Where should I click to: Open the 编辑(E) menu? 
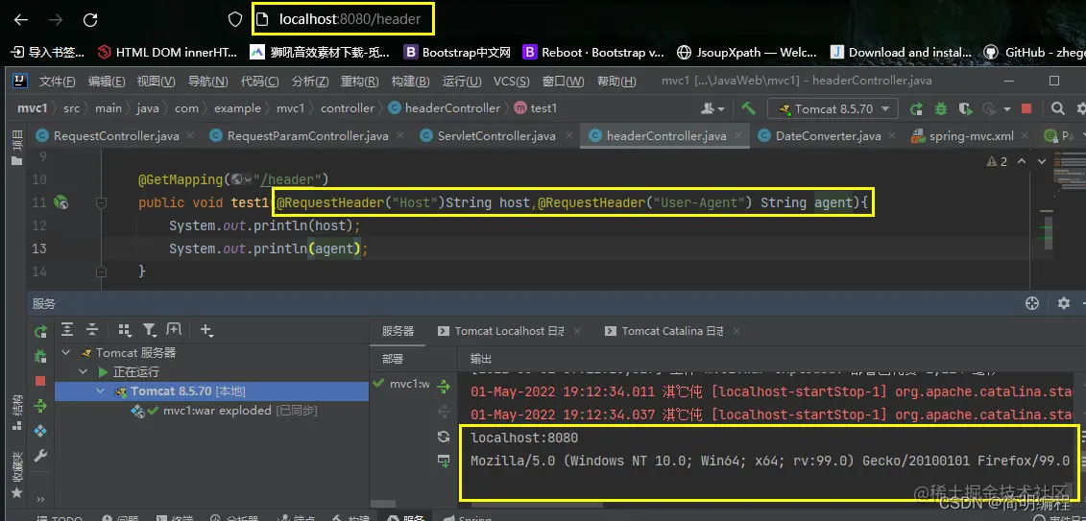(x=107, y=81)
